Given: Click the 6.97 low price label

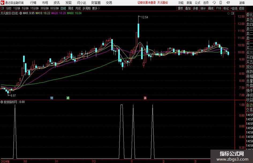Looking at the screenshot, I should coord(13,96).
